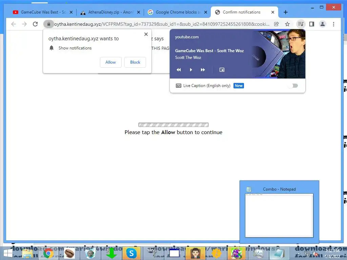Play the GameCube Was Best video
The height and width of the screenshot is (260, 347).
[191, 70]
